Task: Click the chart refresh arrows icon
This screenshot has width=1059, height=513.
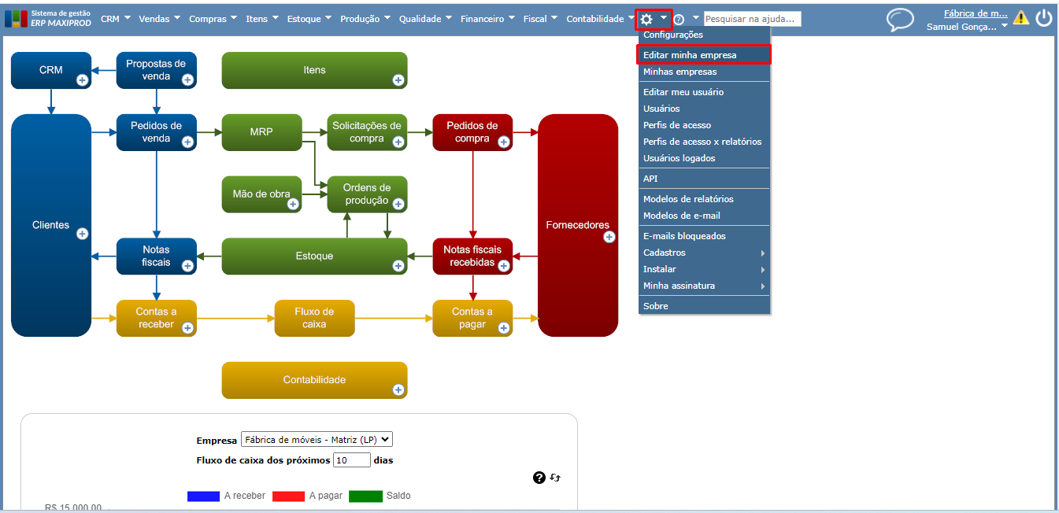Action: 555,478
